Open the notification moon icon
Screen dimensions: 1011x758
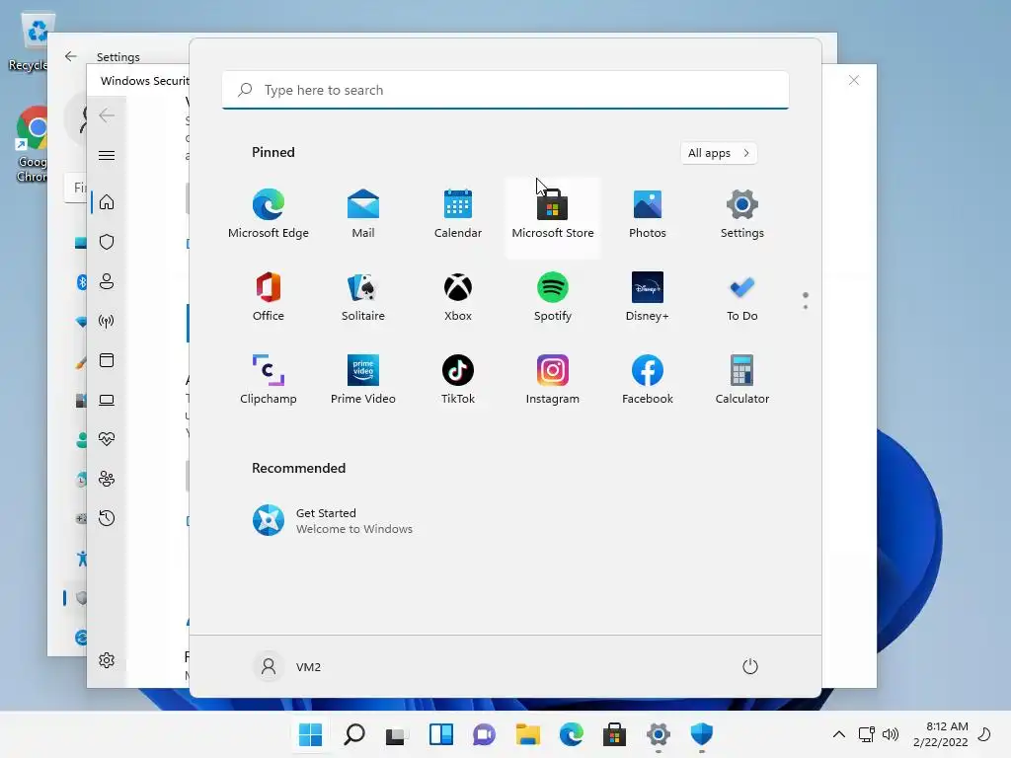click(x=984, y=734)
